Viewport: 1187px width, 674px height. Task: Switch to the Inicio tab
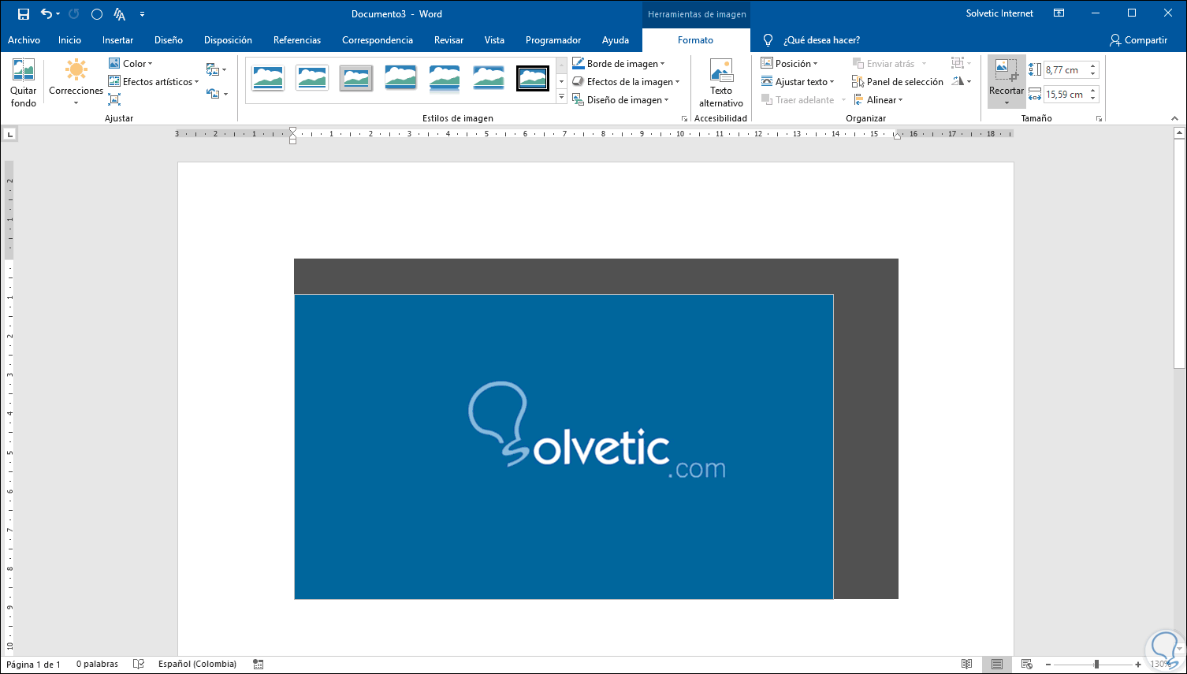(x=69, y=40)
